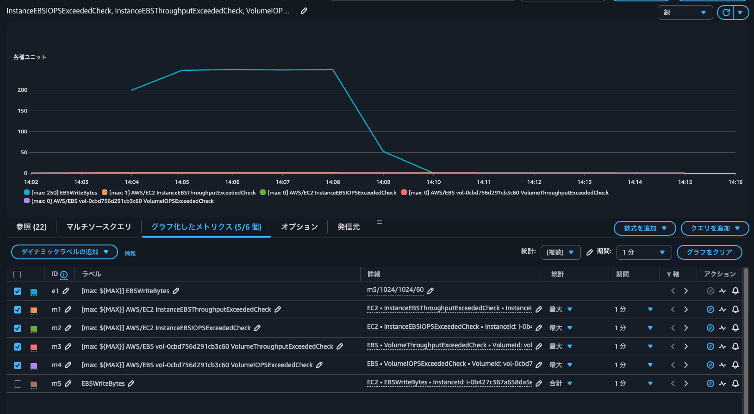Open anomaly detection icon for m3 row
754x414 pixels.
point(723,346)
